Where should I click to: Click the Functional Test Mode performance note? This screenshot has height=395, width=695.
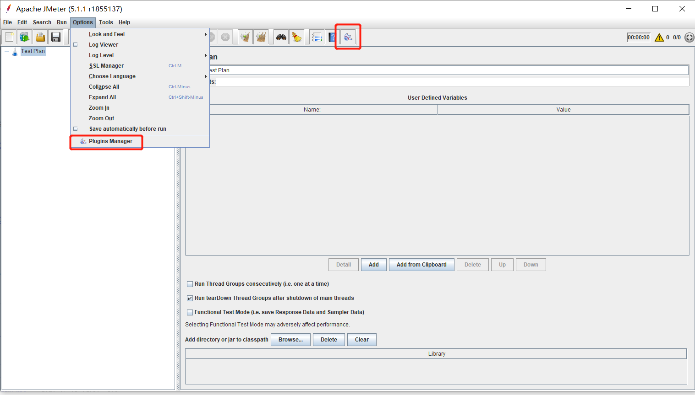(x=268, y=325)
